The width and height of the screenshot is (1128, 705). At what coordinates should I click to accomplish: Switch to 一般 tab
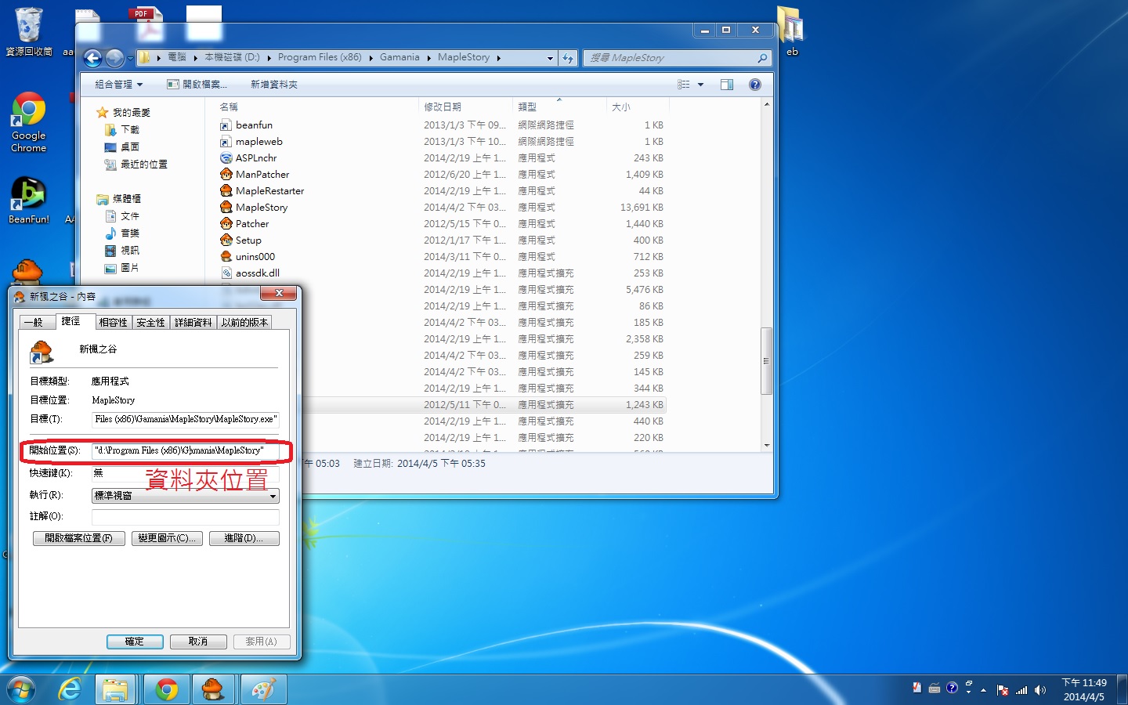point(35,322)
